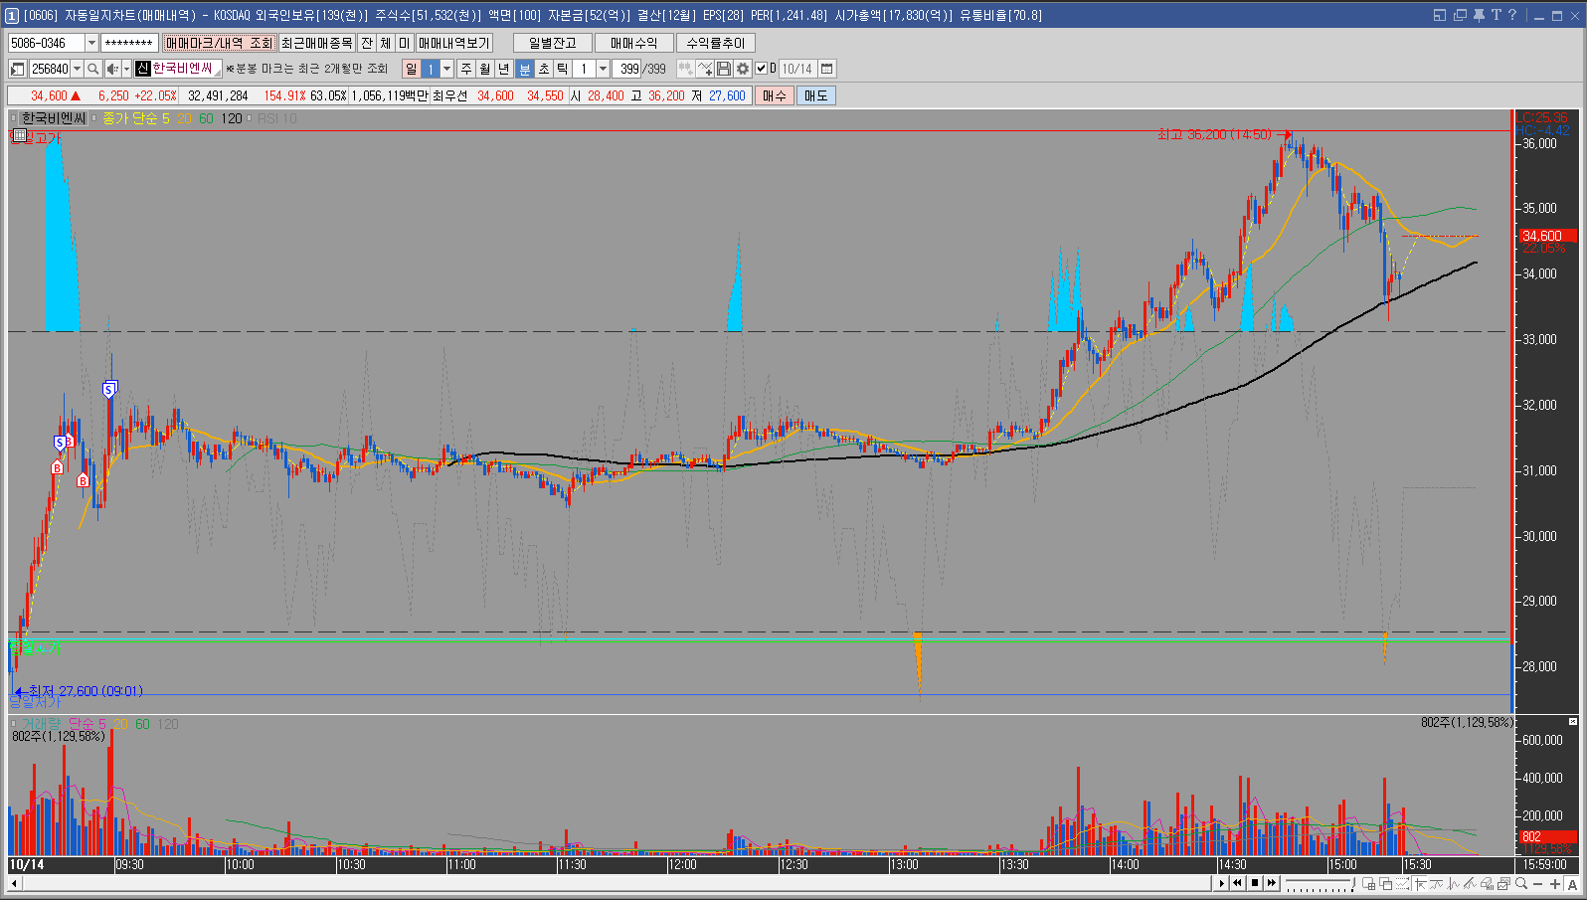Click the candlestick chart-type icon in toolbar

click(685, 69)
